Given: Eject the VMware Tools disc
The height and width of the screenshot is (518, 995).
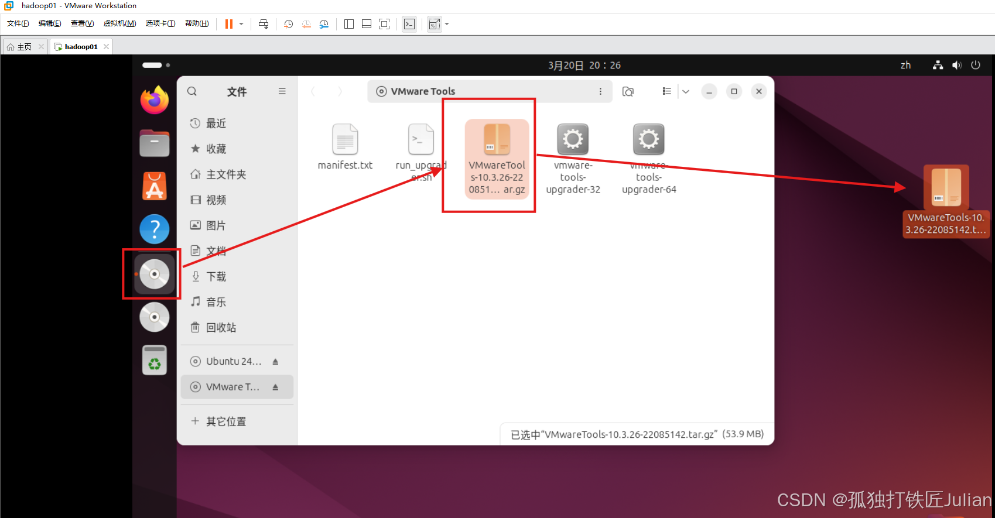Looking at the screenshot, I should click(x=275, y=387).
